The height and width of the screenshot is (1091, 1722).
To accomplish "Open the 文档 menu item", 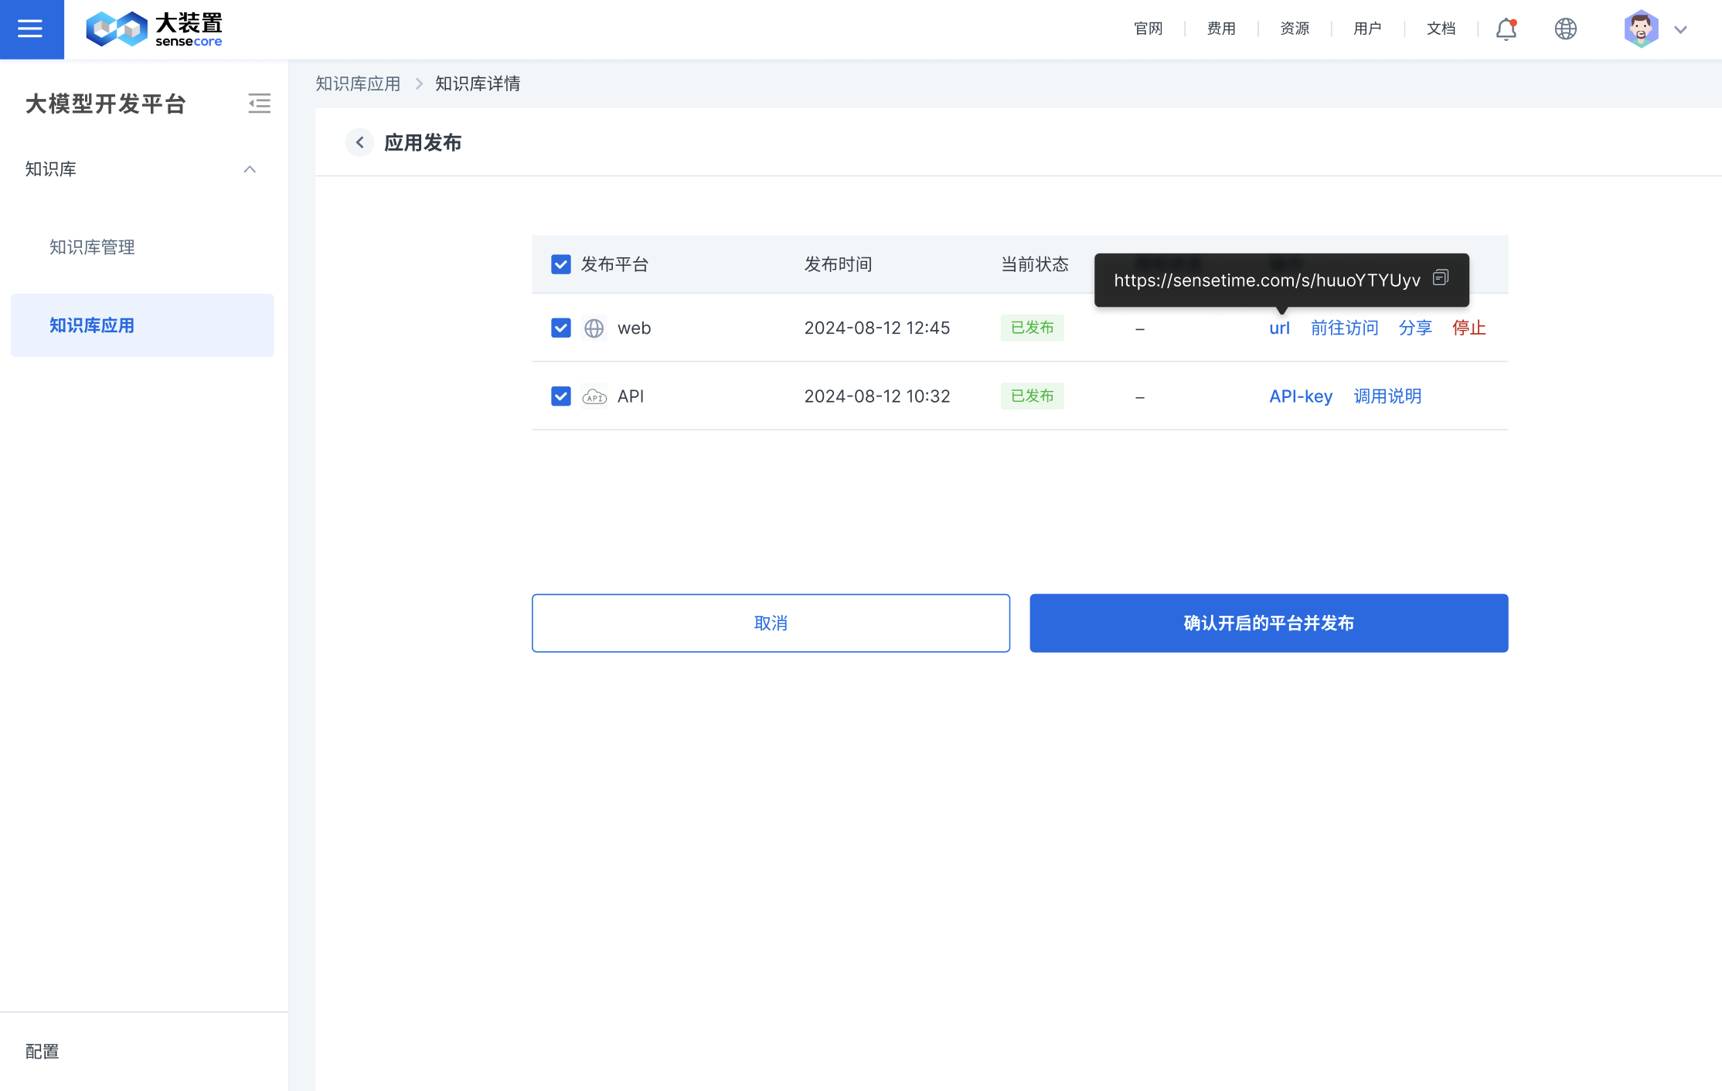I will [x=1441, y=29].
